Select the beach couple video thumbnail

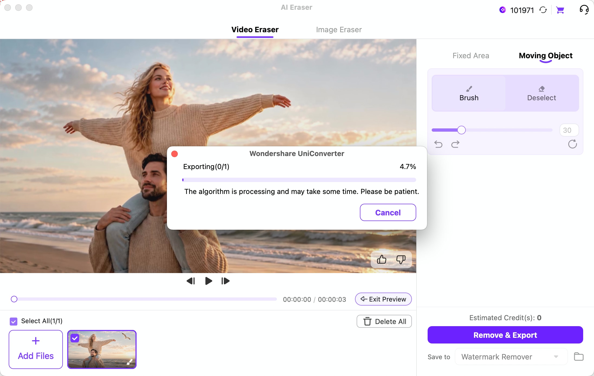(102, 349)
